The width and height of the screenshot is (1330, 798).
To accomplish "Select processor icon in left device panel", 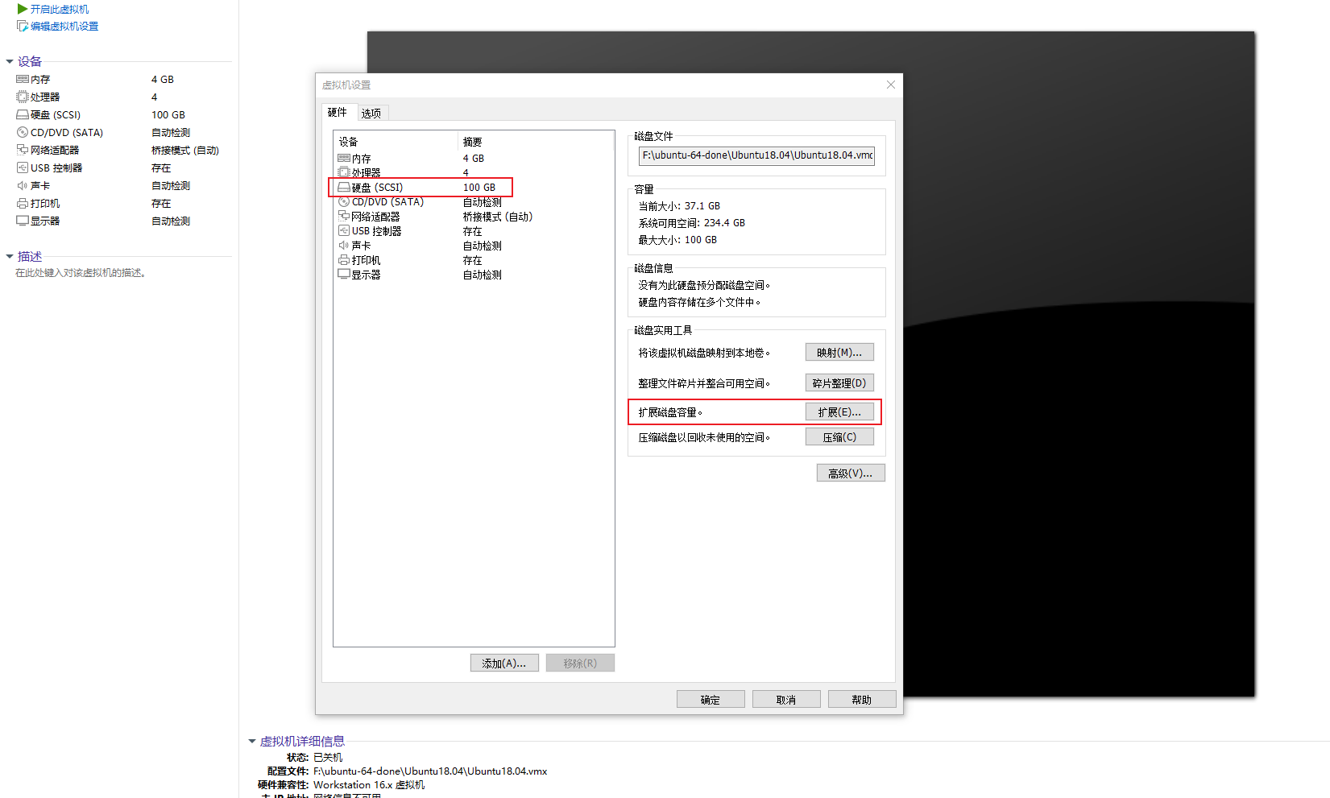I will point(23,97).
